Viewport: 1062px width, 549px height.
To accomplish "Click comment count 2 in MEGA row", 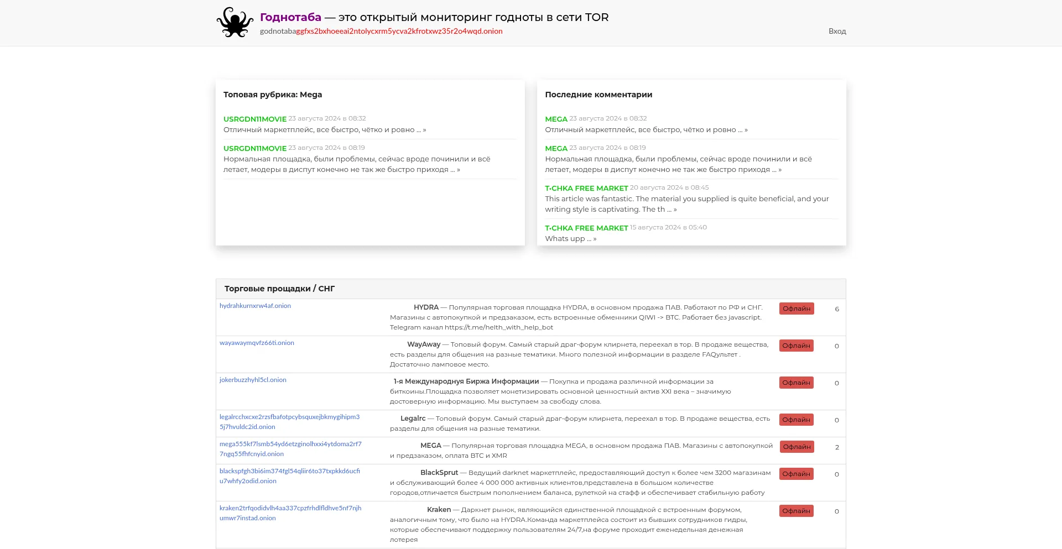I will [837, 447].
